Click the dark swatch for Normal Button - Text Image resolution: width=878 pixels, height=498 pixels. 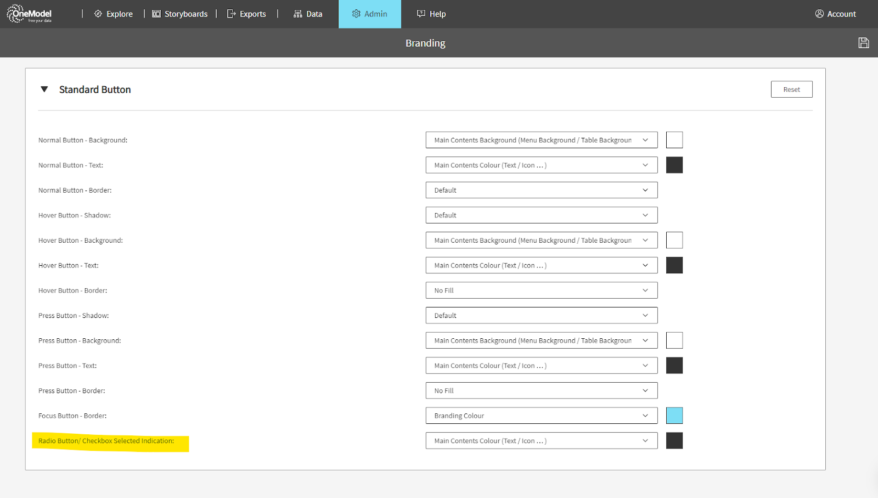tap(674, 165)
